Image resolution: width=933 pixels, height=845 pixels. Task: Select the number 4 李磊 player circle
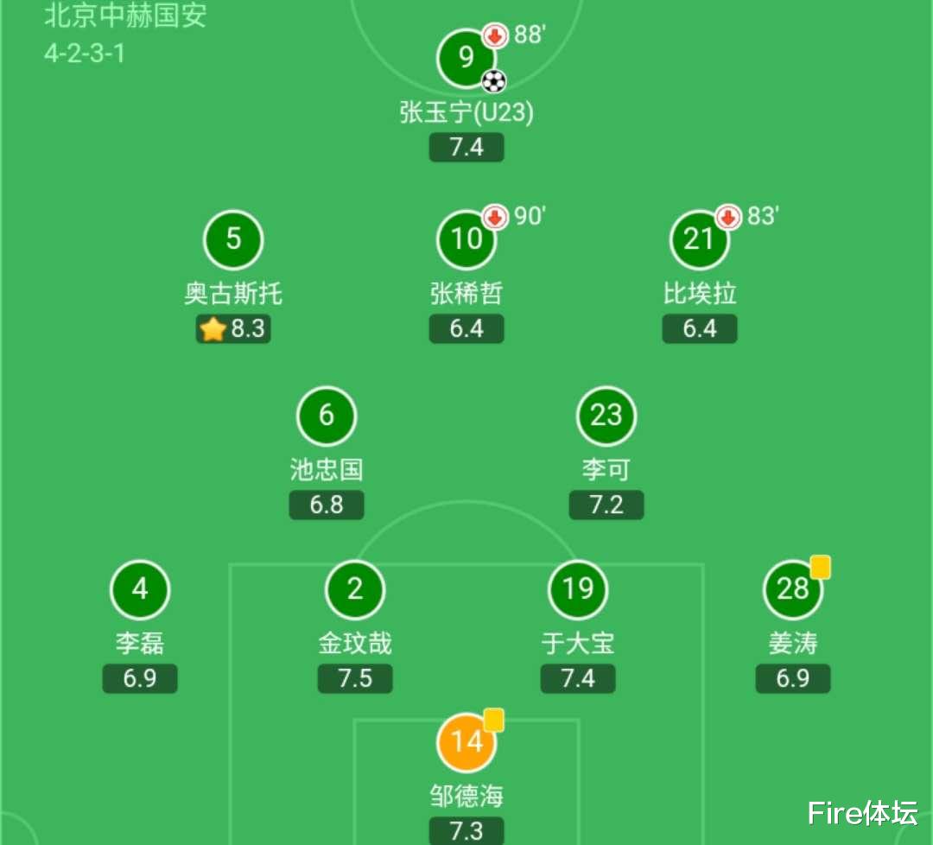(140, 589)
